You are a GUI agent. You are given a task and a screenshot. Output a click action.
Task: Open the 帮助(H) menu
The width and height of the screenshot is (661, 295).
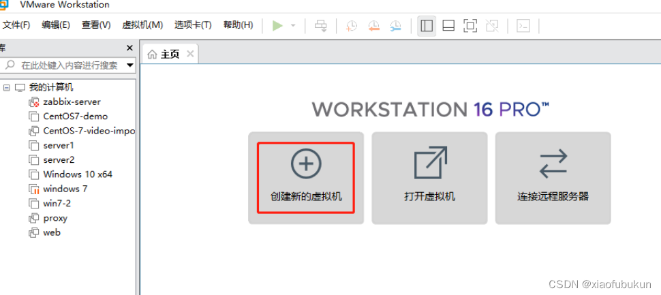pos(239,25)
